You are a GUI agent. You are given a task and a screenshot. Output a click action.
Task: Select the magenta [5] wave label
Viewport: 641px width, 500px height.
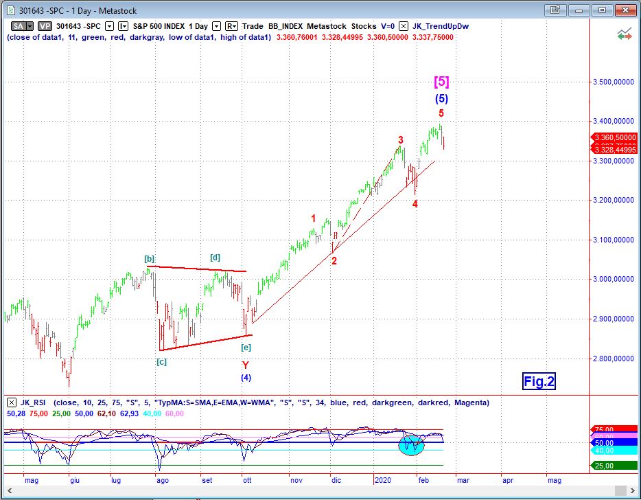tap(441, 82)
